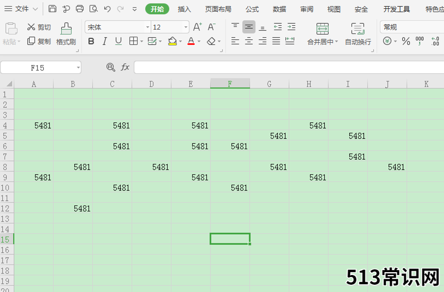Switch to the 数据 tab
This screenshot has width=444, height=292.
(279, 9)
